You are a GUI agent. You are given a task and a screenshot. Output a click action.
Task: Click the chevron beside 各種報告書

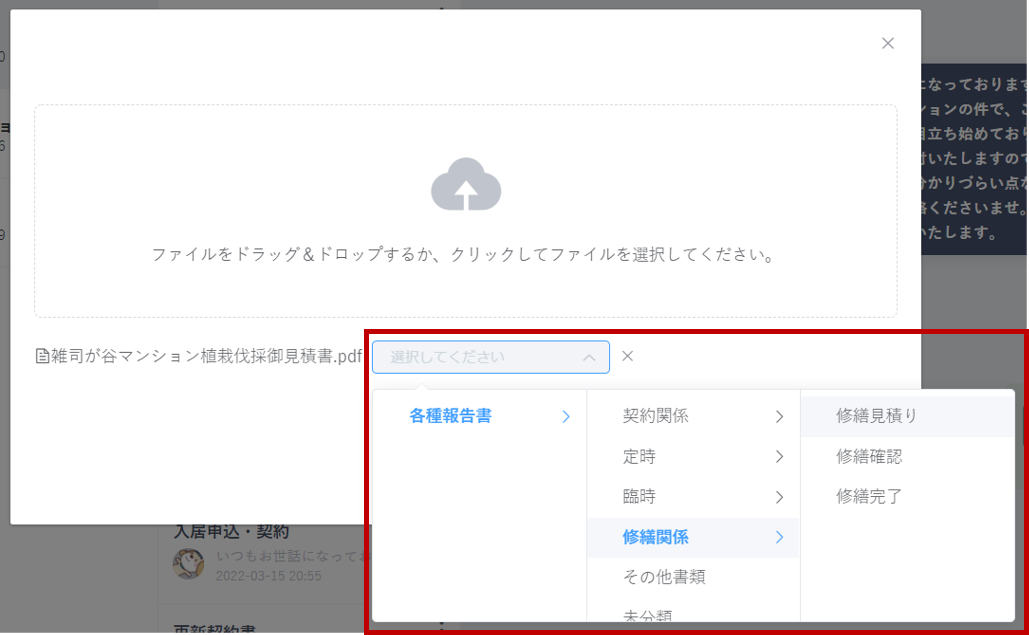[x=566, y=416]
